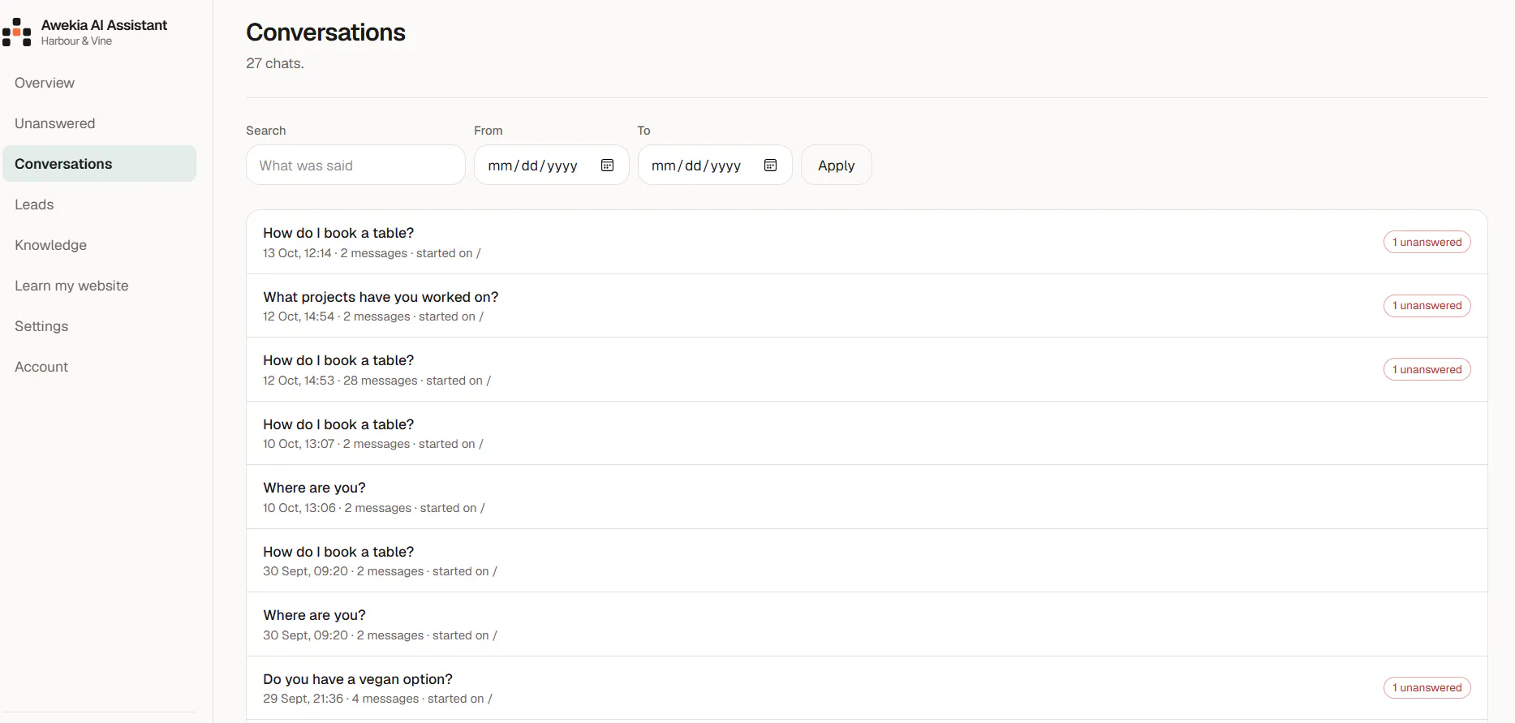Open Learn my website

pyautogui.click(x=100, y=286)
